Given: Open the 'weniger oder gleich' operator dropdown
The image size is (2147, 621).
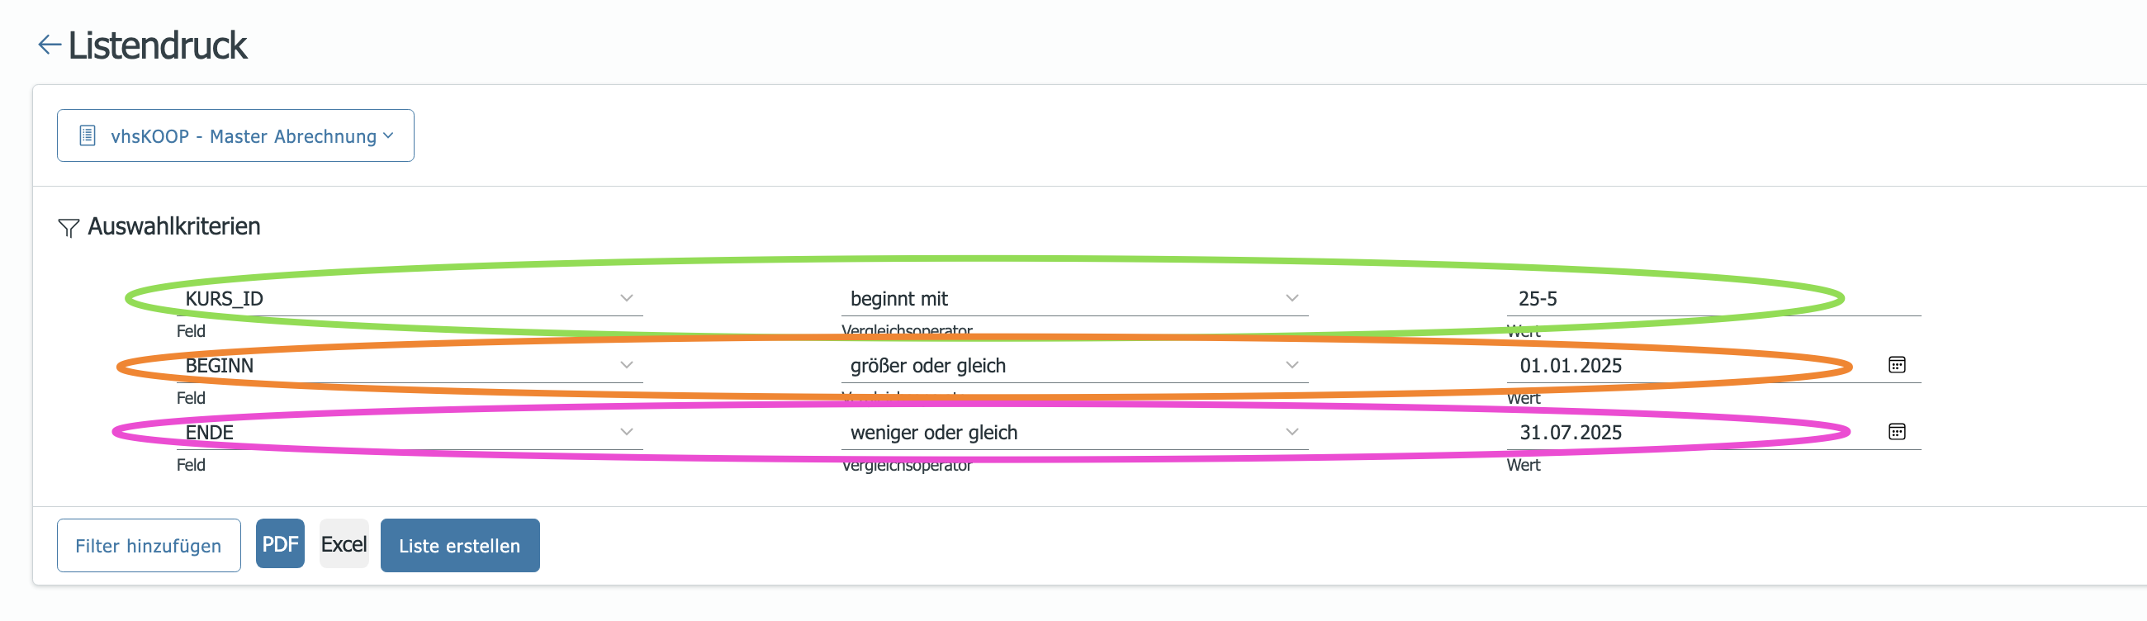Looking at the screenshot, I should [1074, 432].
